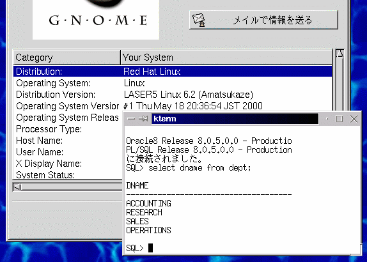Click the Your System column header
367x262 pixels.
[226, 58]
